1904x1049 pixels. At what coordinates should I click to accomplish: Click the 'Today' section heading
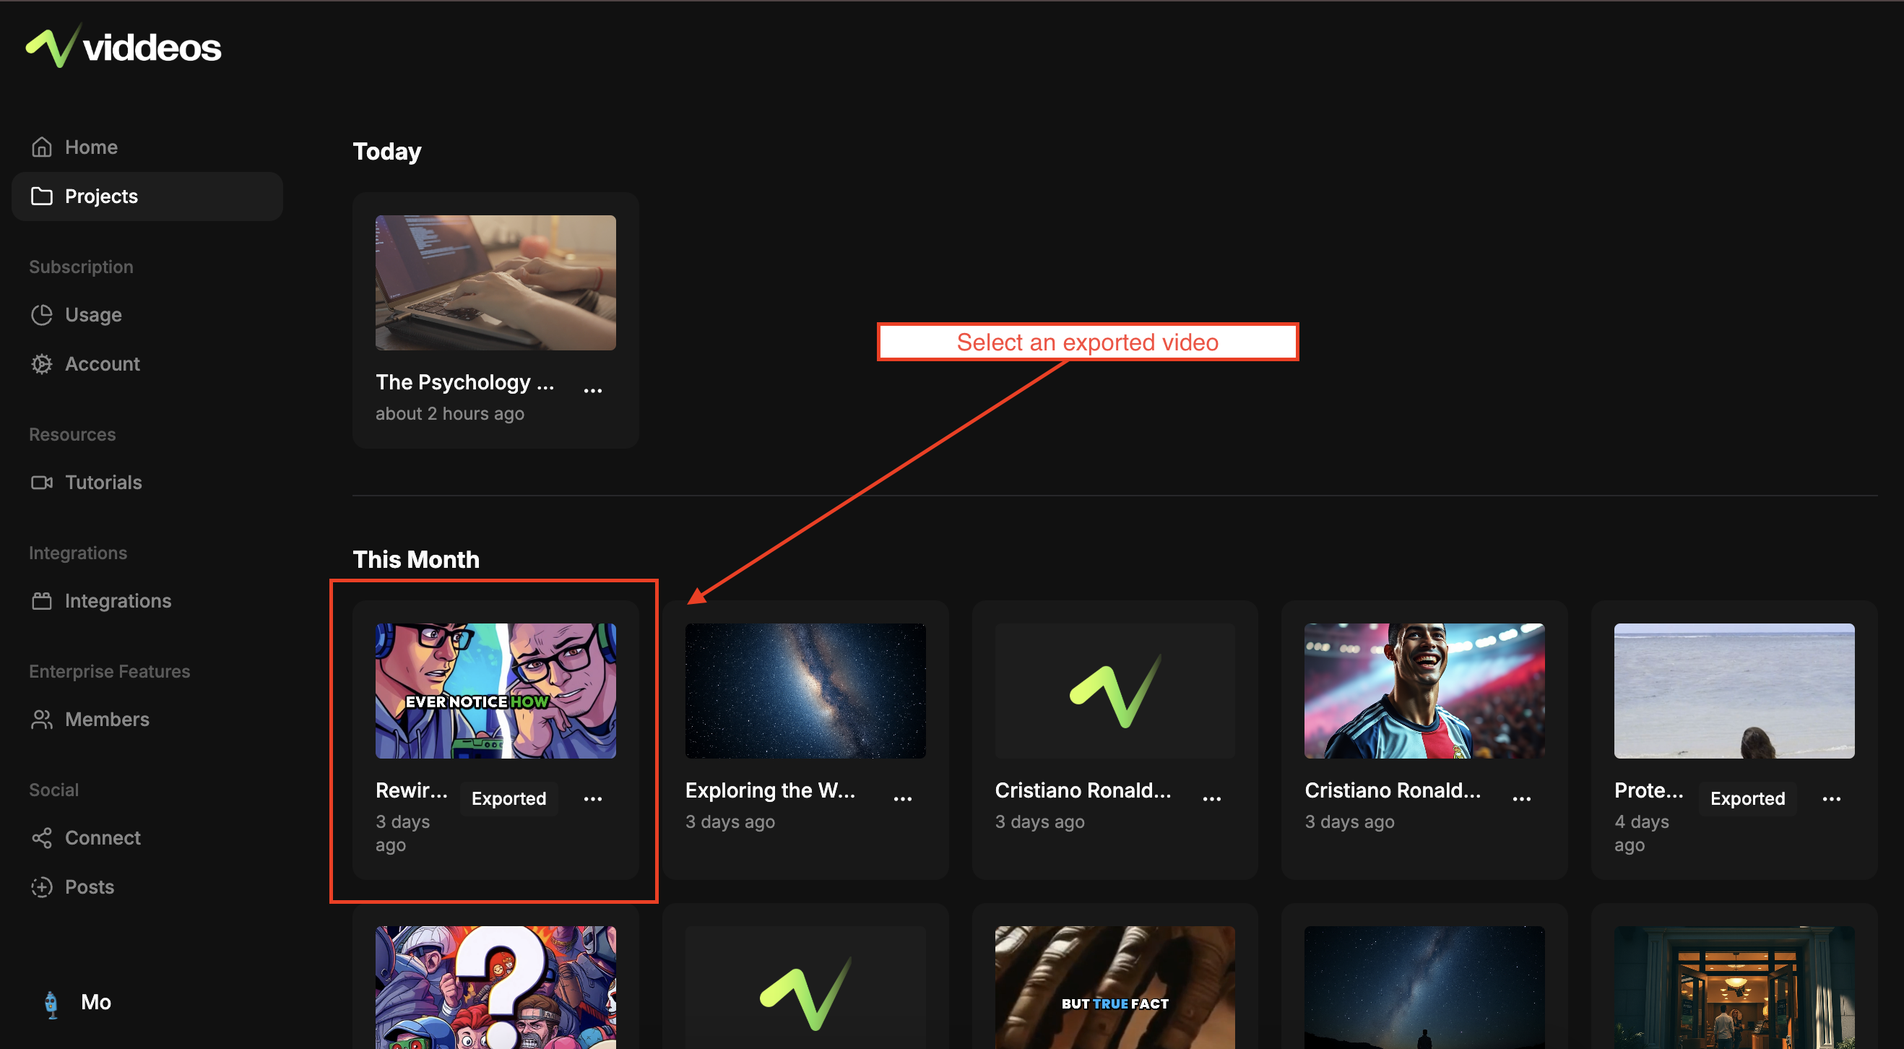coord(386,152)
